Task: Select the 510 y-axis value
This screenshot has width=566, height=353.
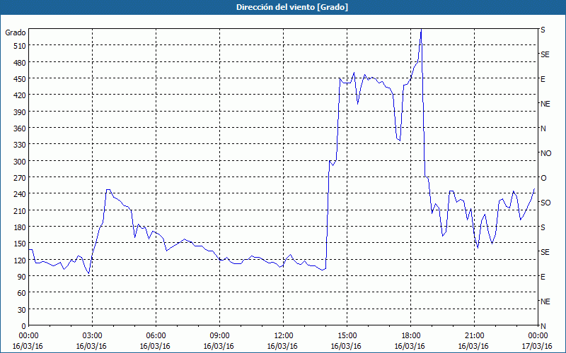Action: (20, 46)
